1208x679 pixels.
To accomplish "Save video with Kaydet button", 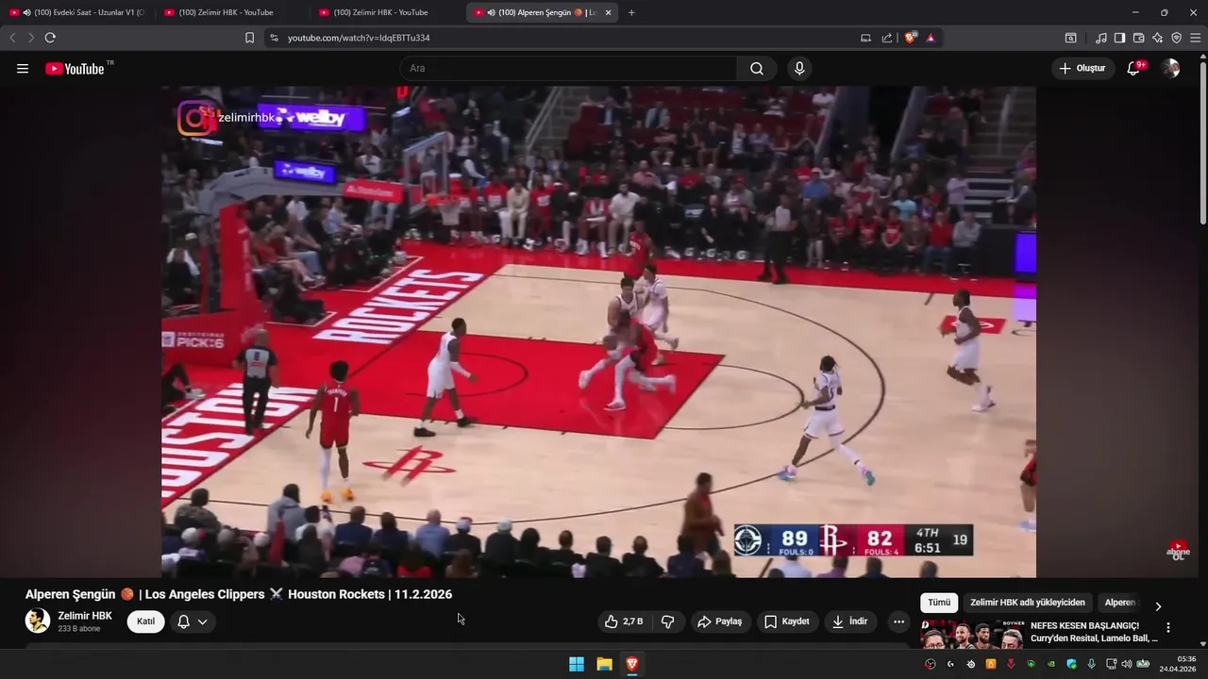I will [x=787, y=621].
